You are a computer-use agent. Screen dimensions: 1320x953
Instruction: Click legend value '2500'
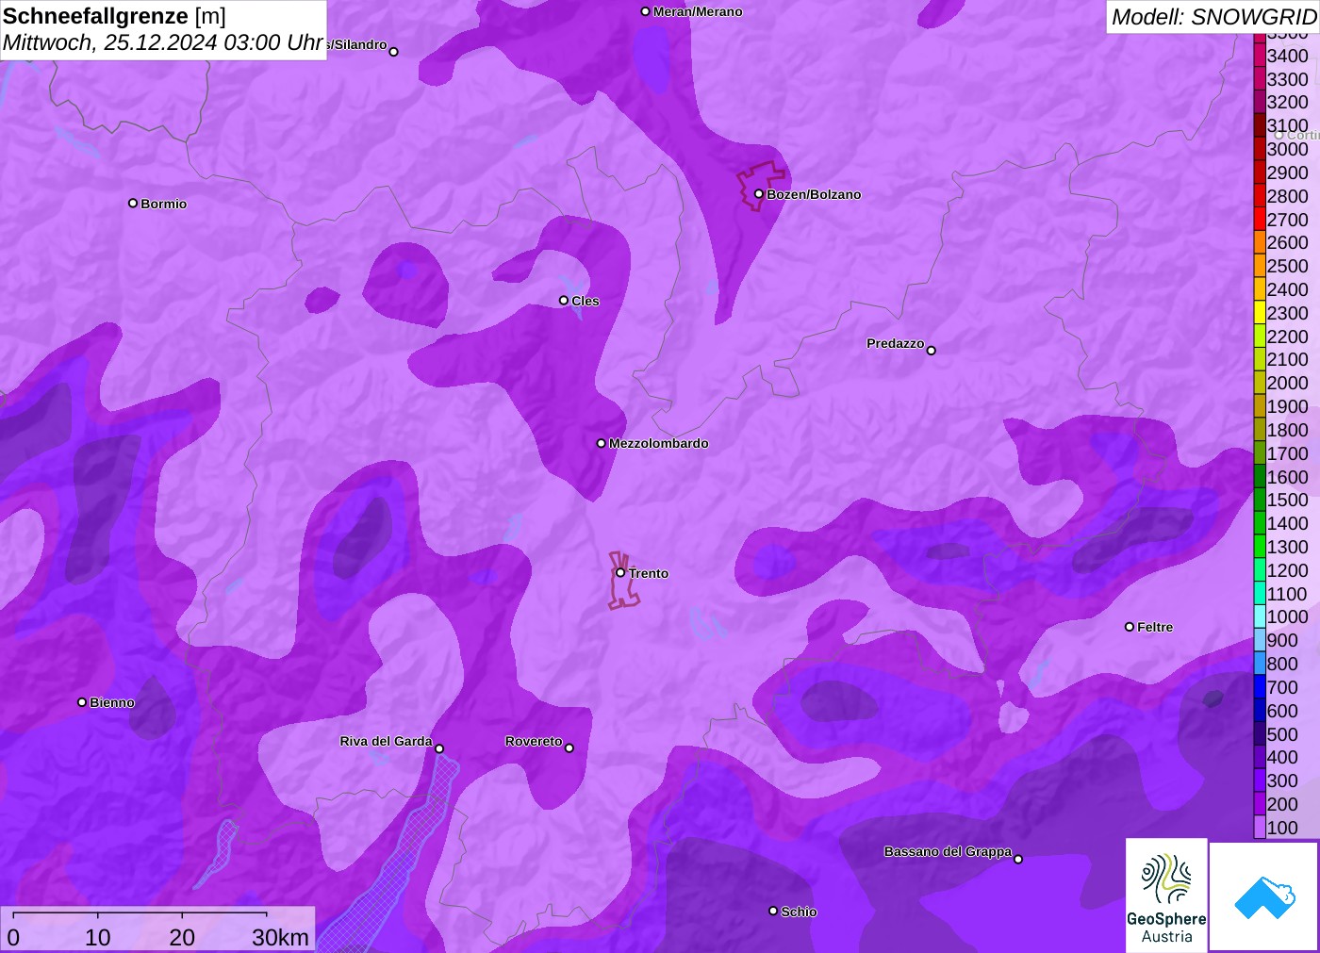point(1287,266)
